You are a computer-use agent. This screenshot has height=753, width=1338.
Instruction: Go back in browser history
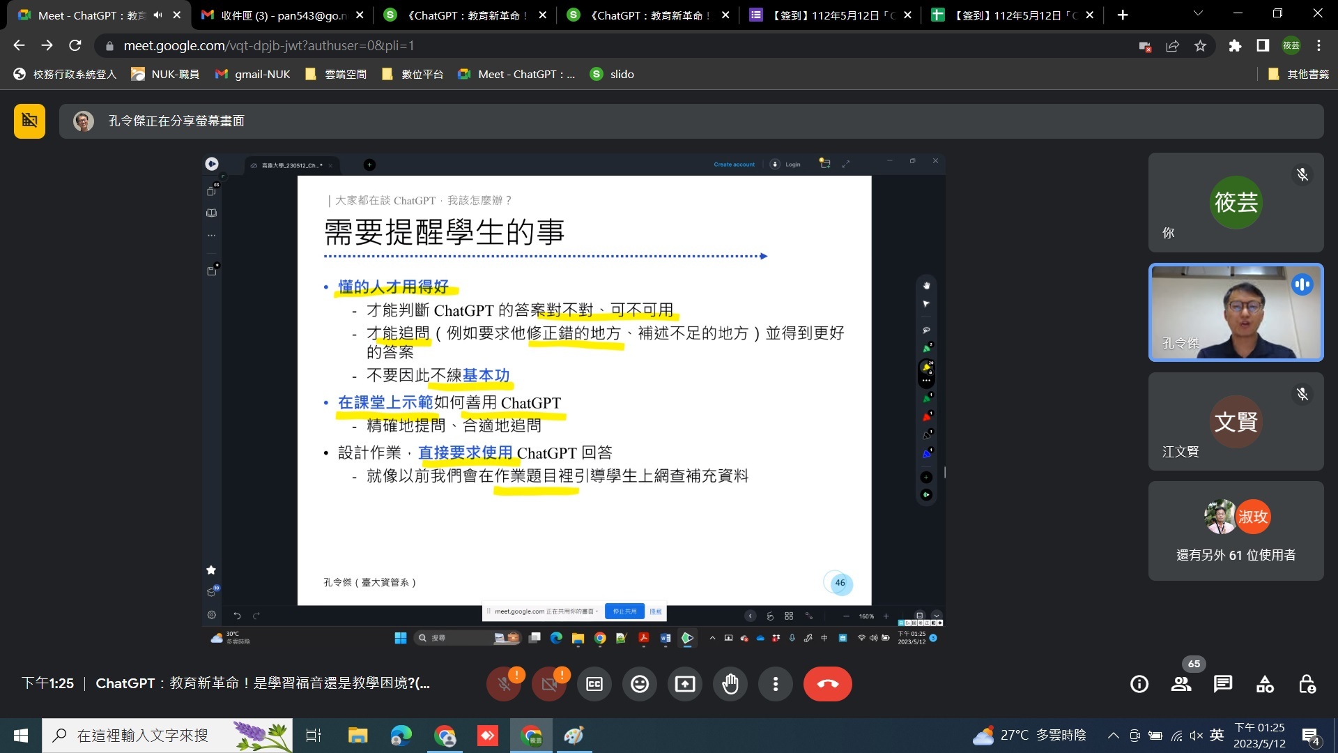pyautogui.click(x=19, y=46)
